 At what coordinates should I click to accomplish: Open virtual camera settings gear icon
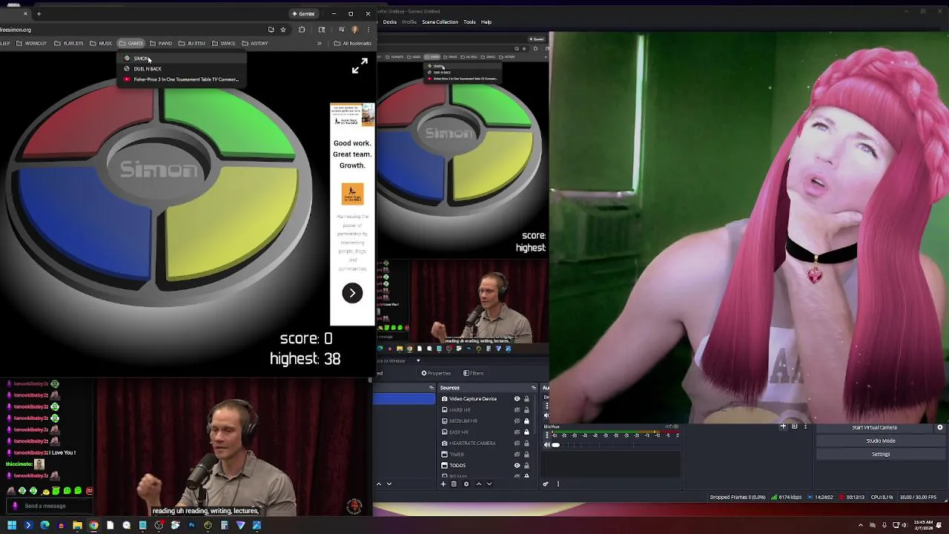click(940, 427)
